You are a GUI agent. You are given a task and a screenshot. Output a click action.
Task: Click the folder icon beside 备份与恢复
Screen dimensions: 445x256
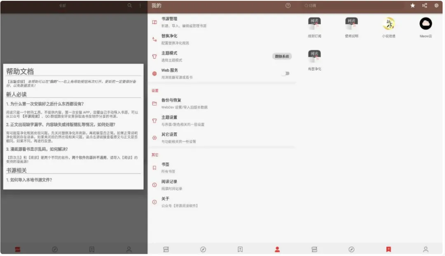[155, 103]
